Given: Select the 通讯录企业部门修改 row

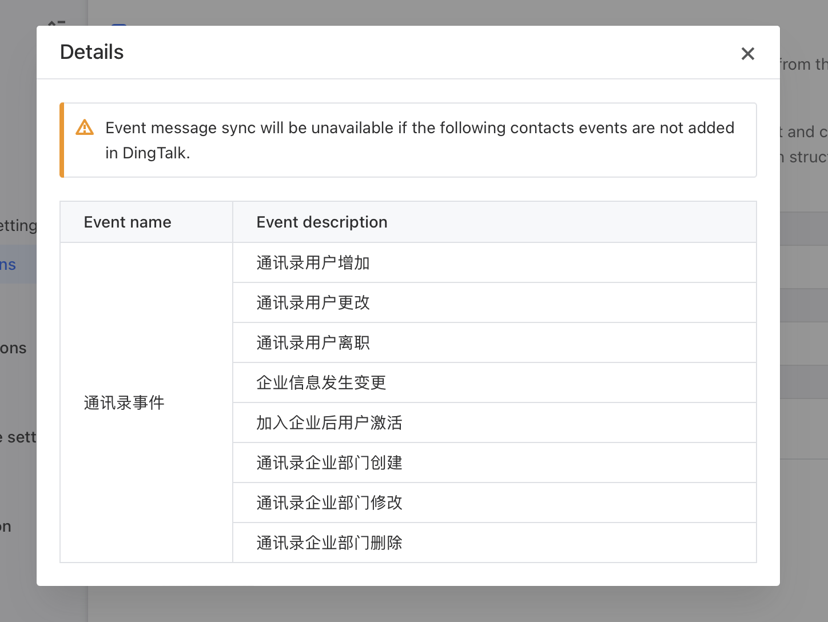Looking at the screenshot, I should (x=495, y=503).
